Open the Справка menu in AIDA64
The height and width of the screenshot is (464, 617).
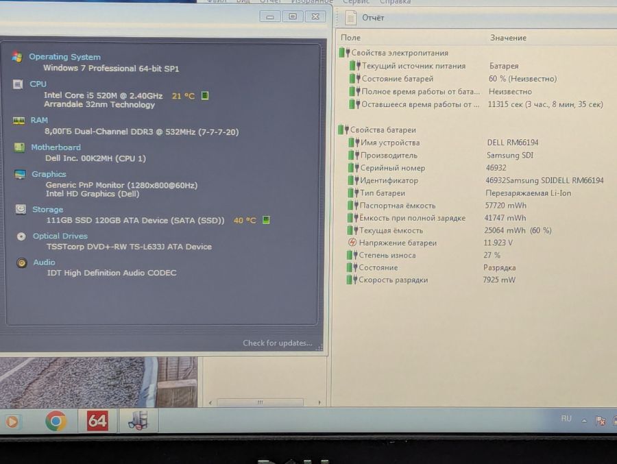point(395,2)
